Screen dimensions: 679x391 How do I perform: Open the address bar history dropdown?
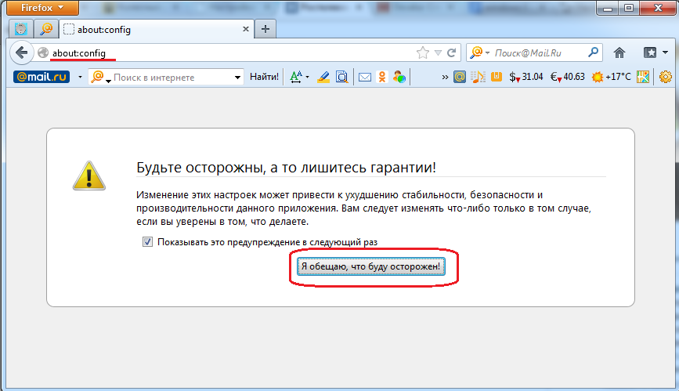pyautogui.click(x=439, y=52)
